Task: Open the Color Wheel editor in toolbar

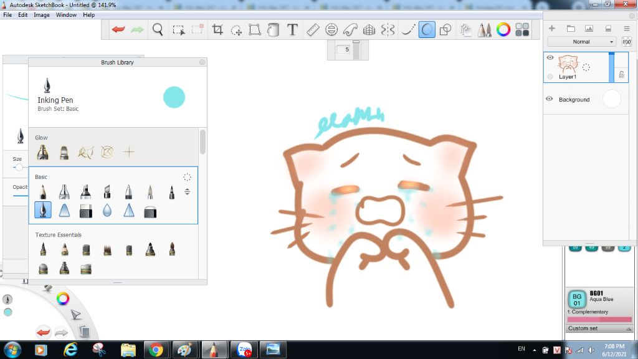Action: point(503,30)
